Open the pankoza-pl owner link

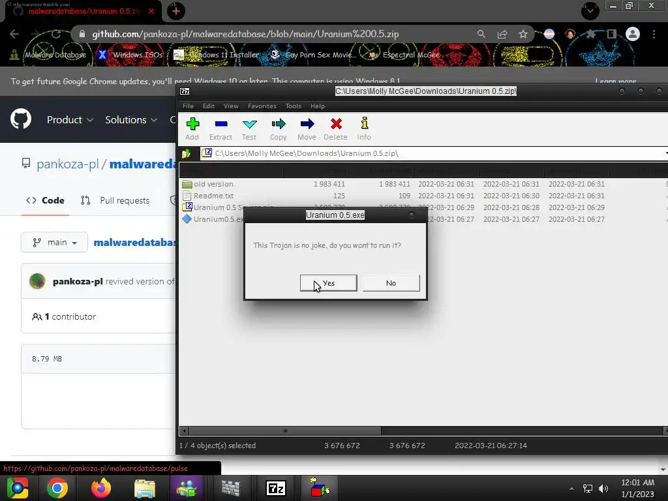tap(67, 164)
